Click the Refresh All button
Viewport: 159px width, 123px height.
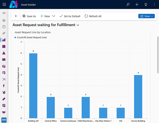pyautogui.click(x=93, y=16)
